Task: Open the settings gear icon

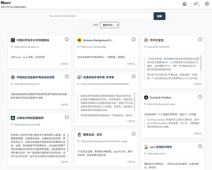Action: pyautogui.click(x=207, y=4)
